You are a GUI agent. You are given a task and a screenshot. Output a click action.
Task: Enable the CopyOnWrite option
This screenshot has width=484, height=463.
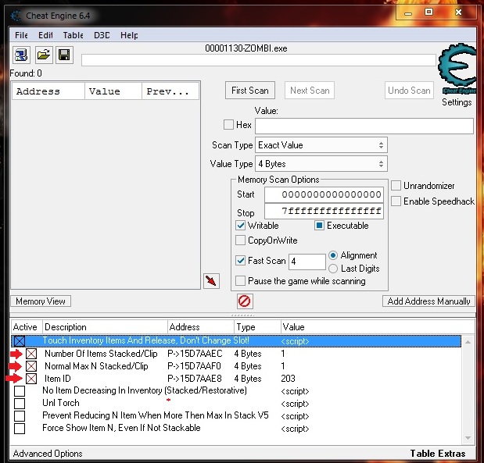click(x=241, y=240)
